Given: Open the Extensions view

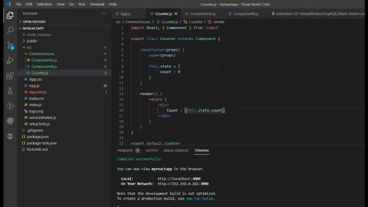Looking at the screenshot, I should click(10, 75).
